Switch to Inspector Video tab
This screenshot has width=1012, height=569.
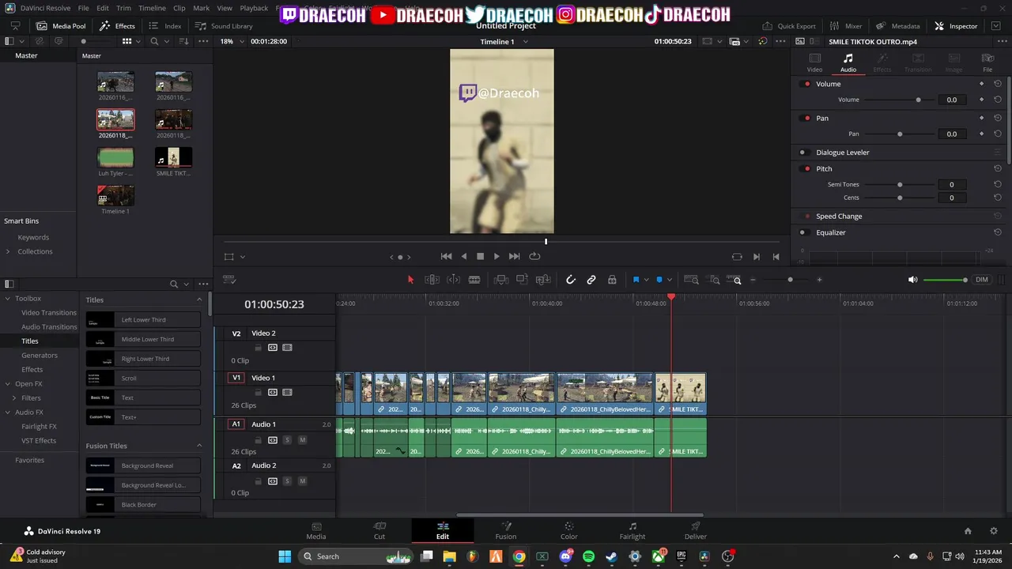814,62
